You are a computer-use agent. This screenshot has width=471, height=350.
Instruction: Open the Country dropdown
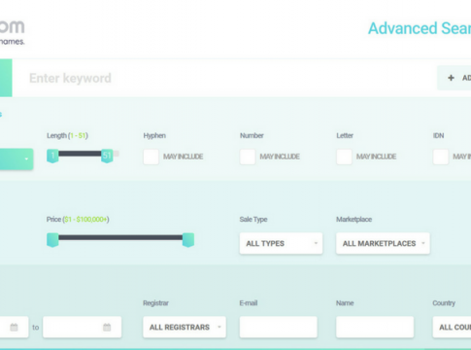point(452,328)
